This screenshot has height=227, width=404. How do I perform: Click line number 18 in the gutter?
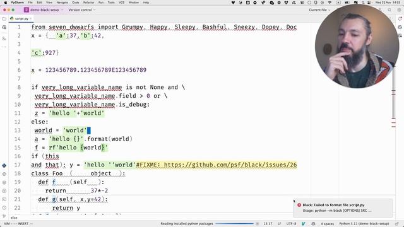17,173
